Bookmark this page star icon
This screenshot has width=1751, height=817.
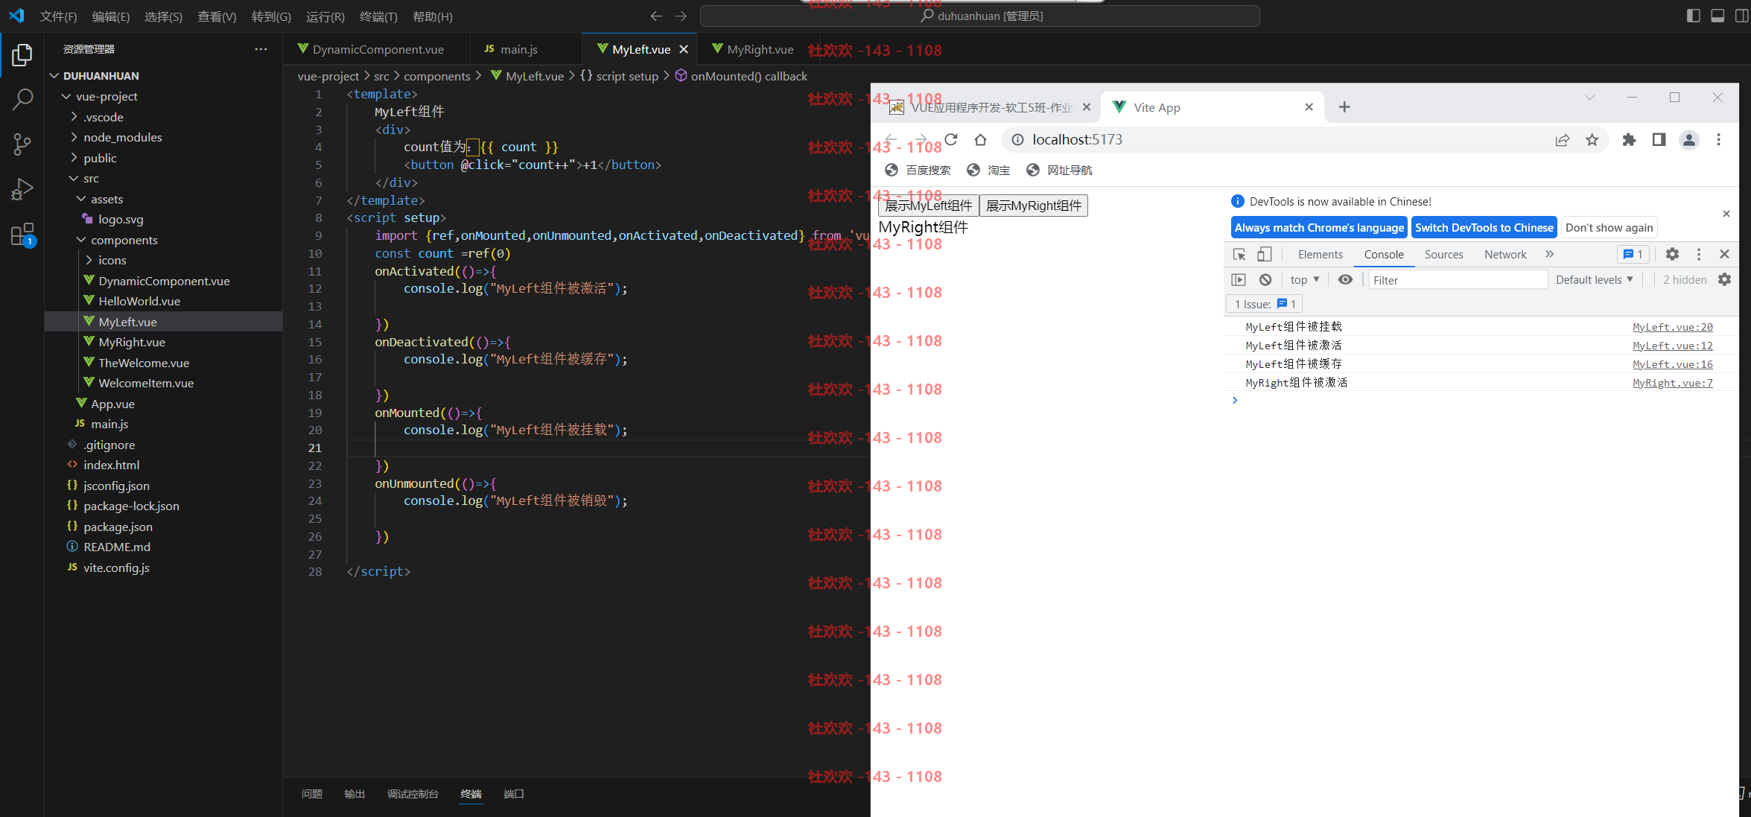pos(1592,139)
